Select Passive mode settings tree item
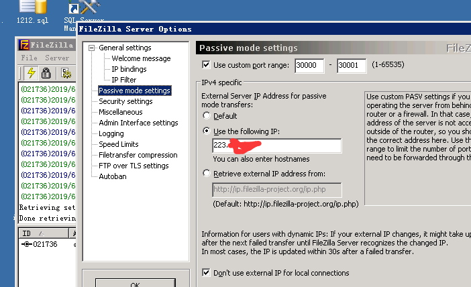The image size is (471, 287). [135, 91]
